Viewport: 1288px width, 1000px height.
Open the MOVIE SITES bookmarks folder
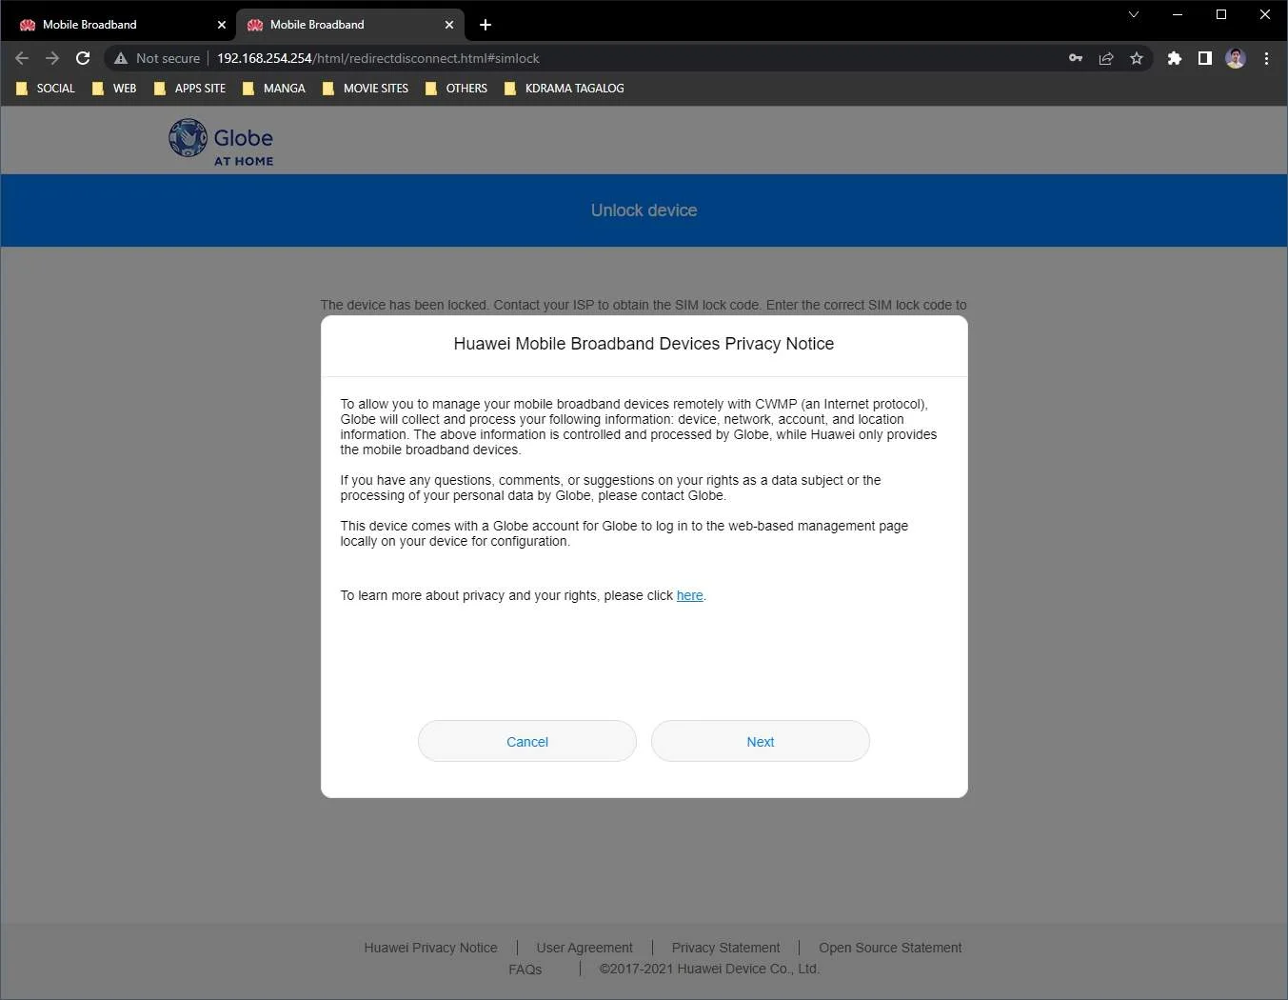click(366, 89)
